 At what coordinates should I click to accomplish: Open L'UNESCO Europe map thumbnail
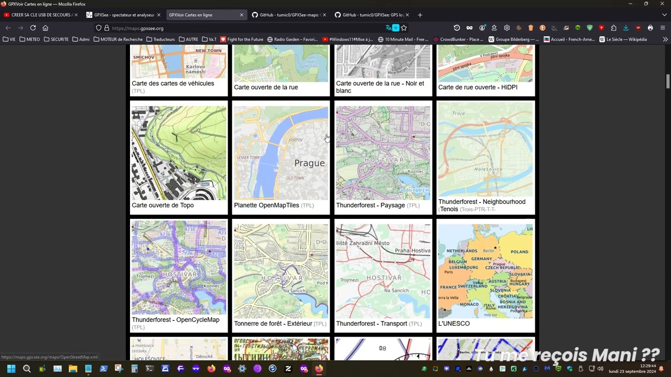(485, 271)
